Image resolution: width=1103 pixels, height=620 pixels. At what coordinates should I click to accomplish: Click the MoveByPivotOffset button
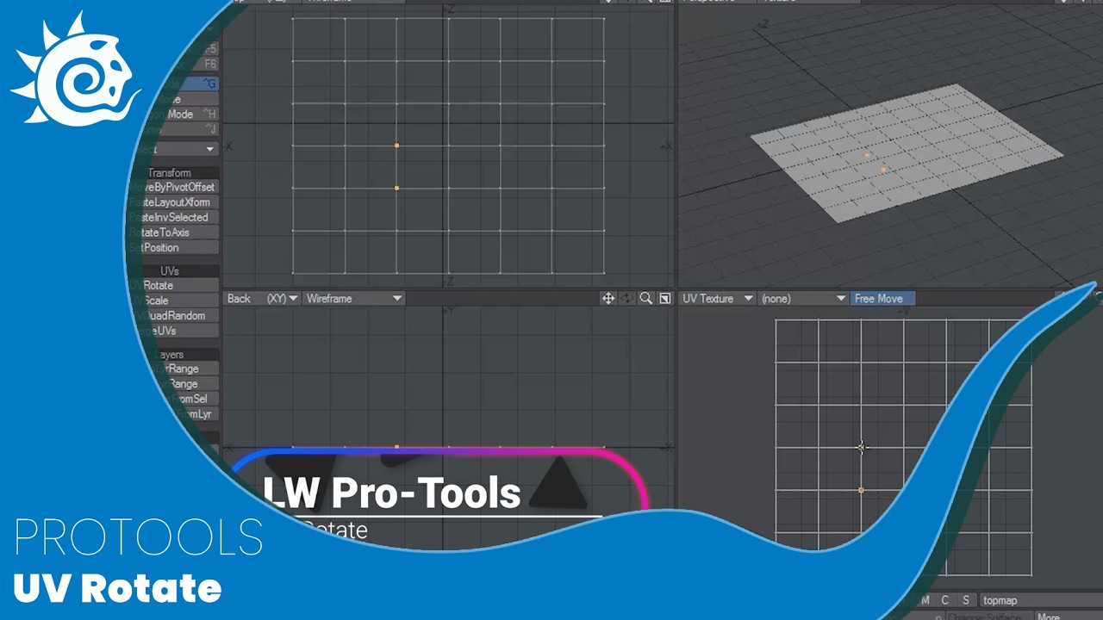pyautogui.click(x=172, y=187)
